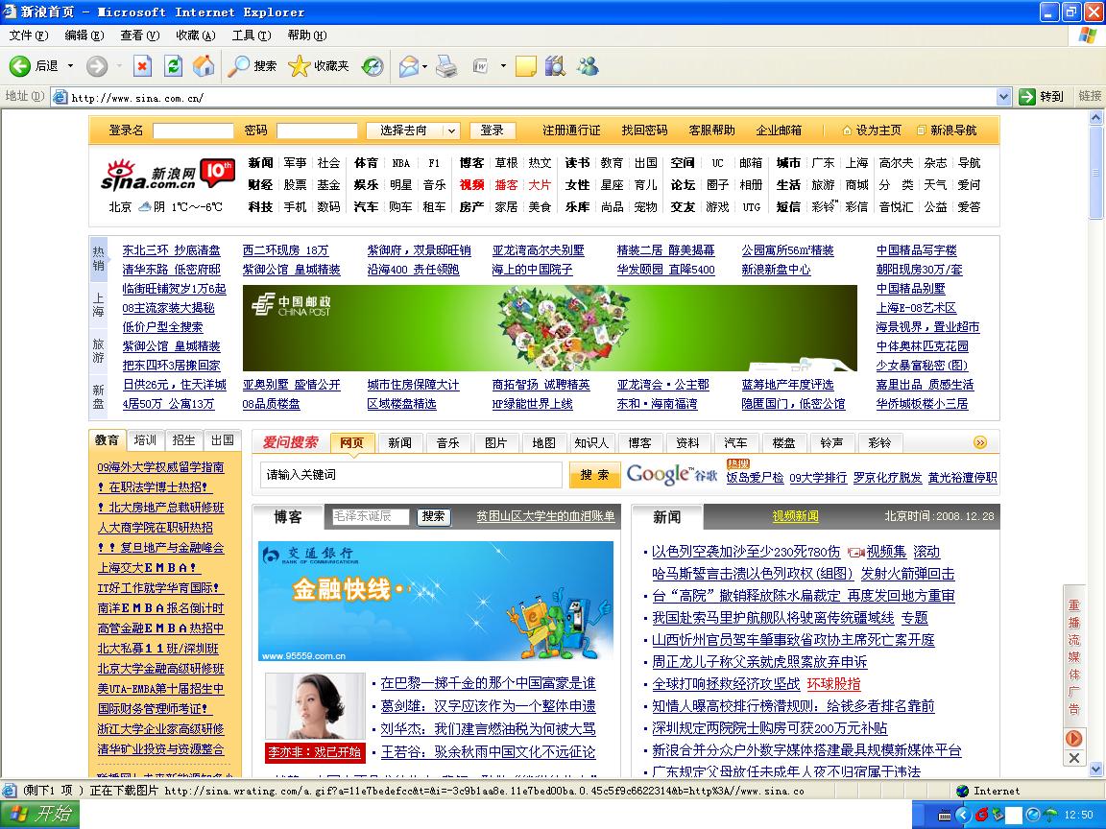Open the 视频新闻 link
This screenshot has height=829, width=1106.
(x=796, y=516)
